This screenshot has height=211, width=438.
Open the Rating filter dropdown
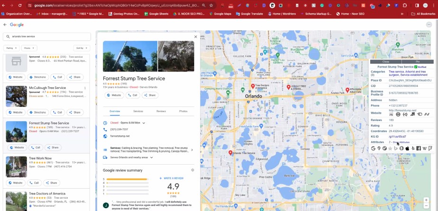[x=11, y=48]
